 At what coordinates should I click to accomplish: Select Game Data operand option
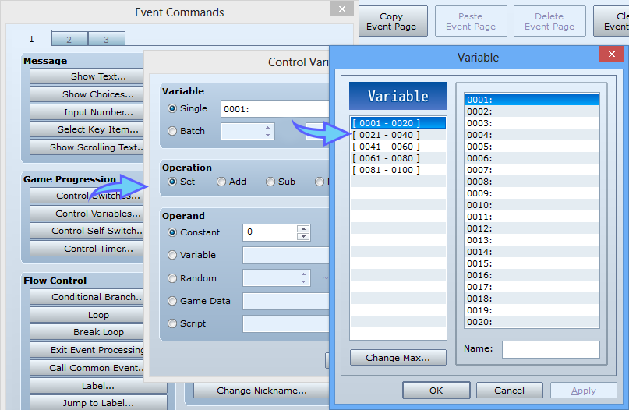point(172,301)
